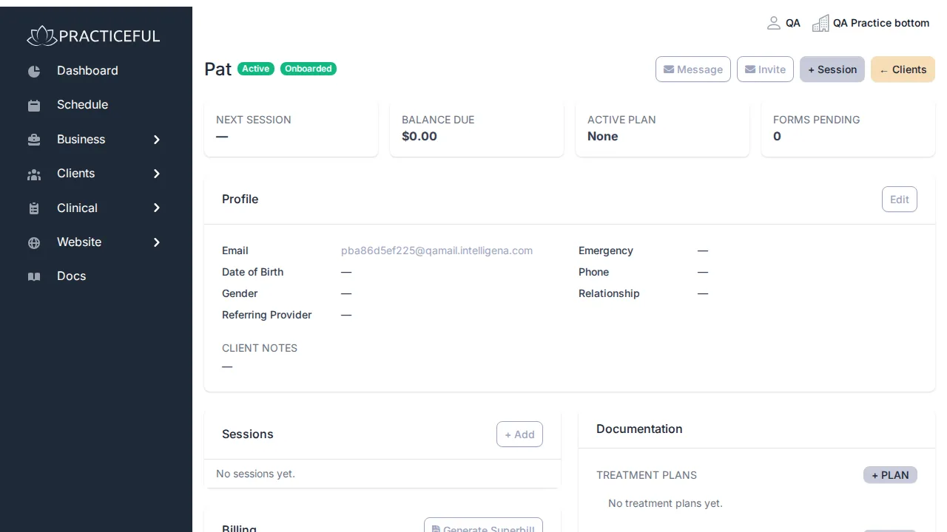Click the No sessions yet text
947x532 pixels.
point(255,474)
